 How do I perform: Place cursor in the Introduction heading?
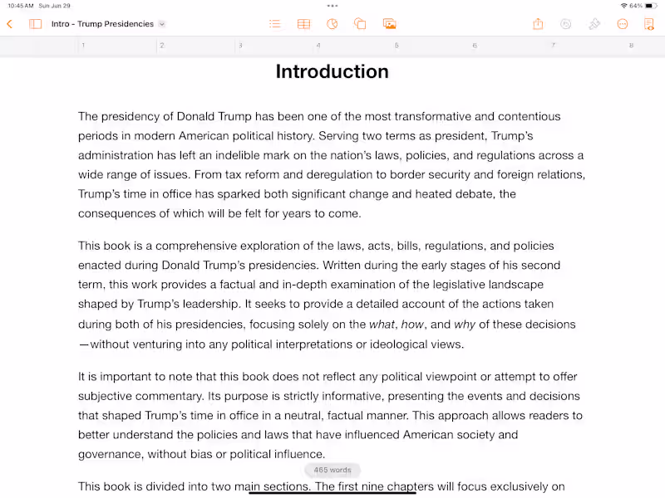click(x=332, y=71)
